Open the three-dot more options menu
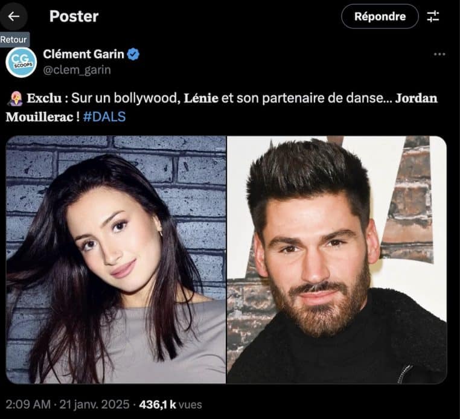The image size is (460, 419). (439, 54)
